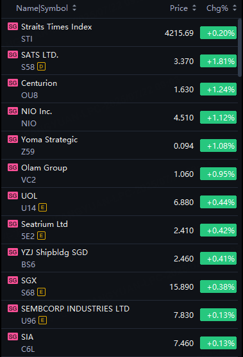This screenshot has width=243, height=357.
Task: Sort by Chg% using the arrow toggle
Action: click(x=235, y=8)
